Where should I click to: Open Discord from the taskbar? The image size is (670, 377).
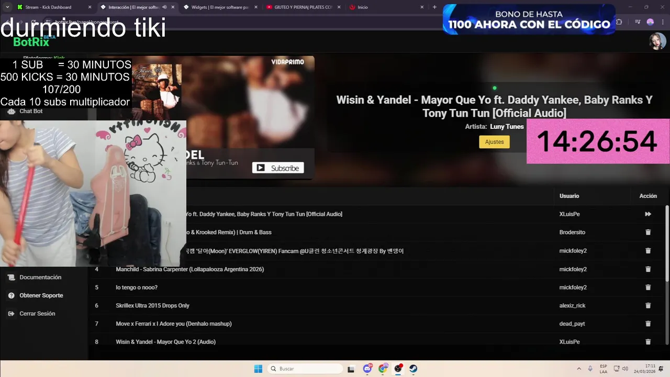point(367,369)
